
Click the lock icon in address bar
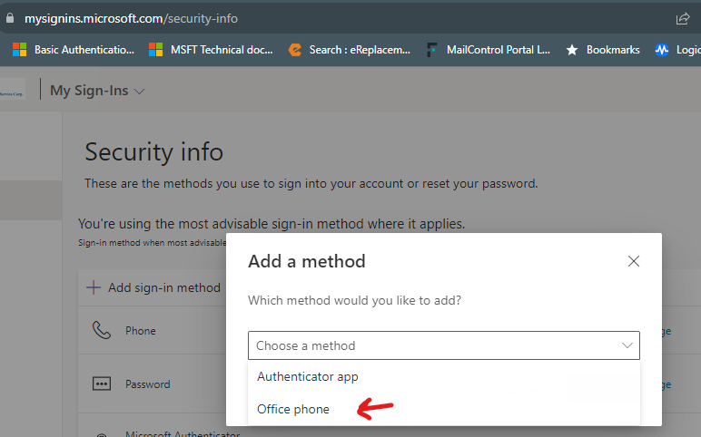(x=10, y=18)
